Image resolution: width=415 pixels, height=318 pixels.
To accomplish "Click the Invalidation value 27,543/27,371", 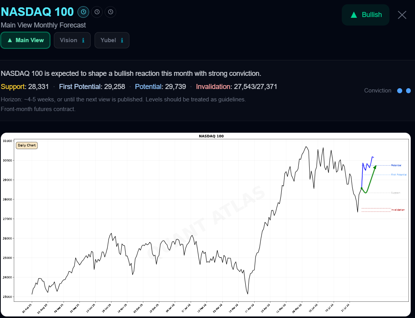I will click(255, 87).
